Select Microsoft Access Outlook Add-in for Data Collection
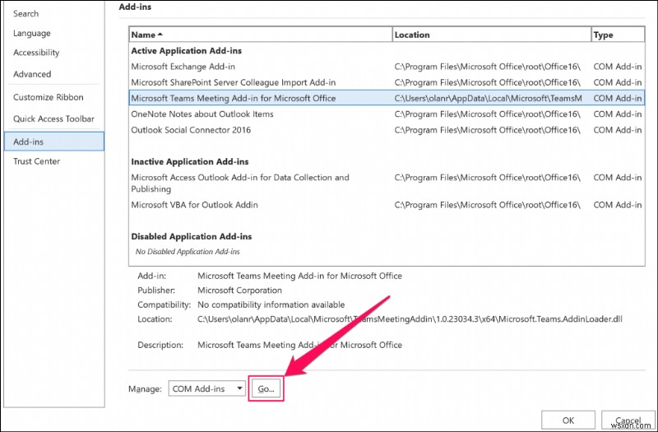The width and height of the screenshot is (658, 432). click(x=387, y=183)
